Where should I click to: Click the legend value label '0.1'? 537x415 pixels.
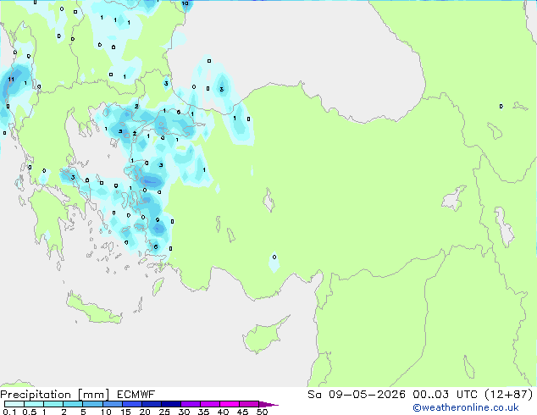tap(9, 412)
